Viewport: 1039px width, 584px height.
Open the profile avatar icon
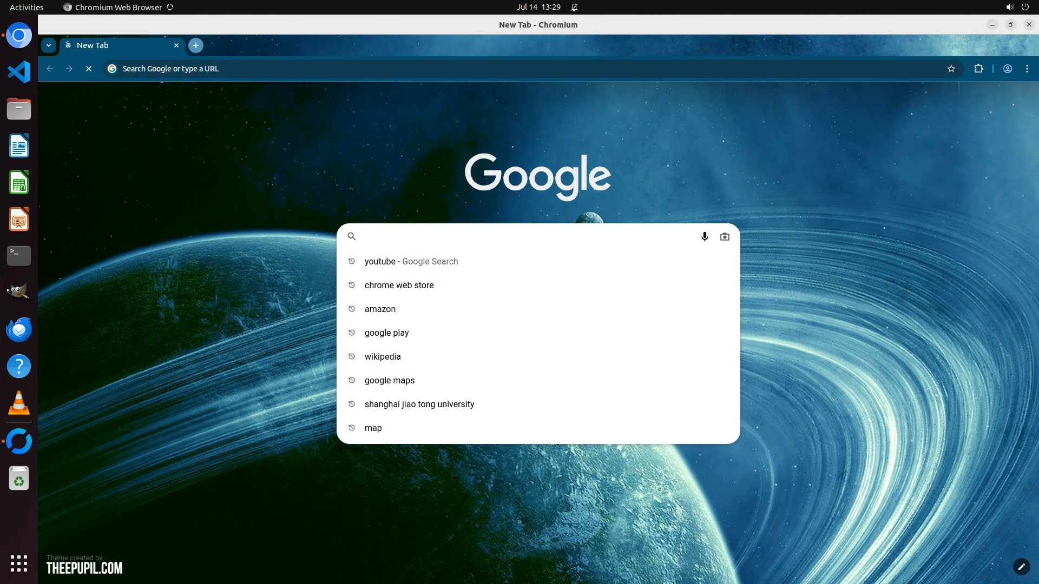point(1007,69)
